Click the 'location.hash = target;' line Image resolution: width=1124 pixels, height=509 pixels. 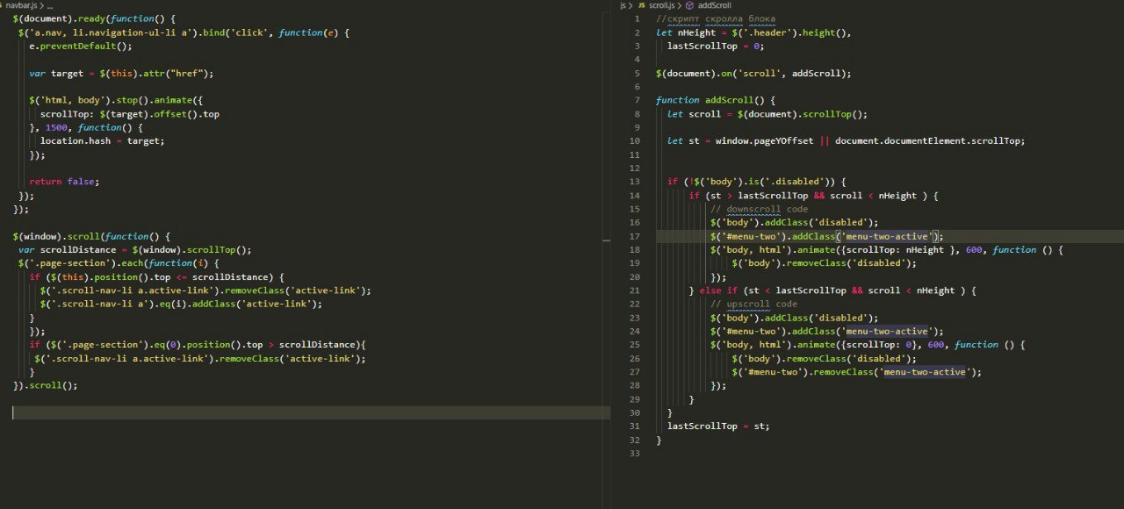(x=102, y=140)
